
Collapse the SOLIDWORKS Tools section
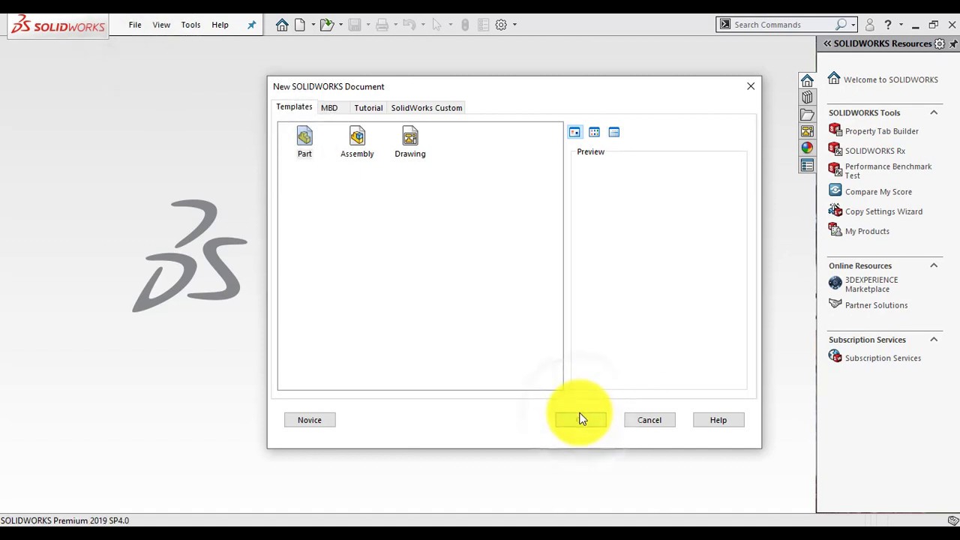coord(934,112)
